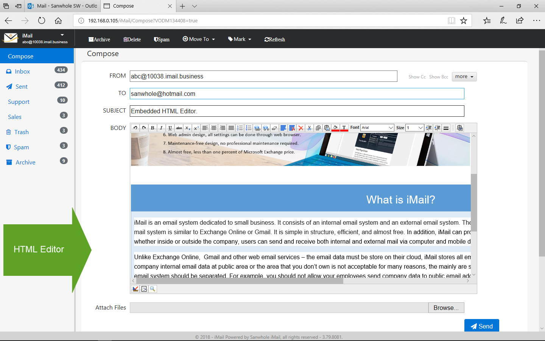Open the Compose menu item
This screenshot has height=341, width=545.
(x=37, y=56)
